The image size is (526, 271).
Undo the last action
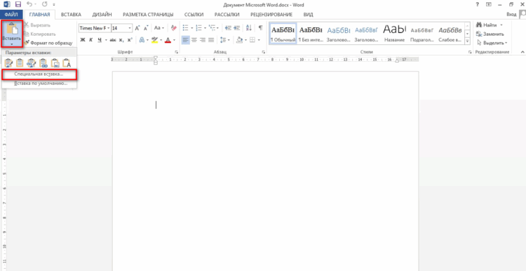(29, 5)
